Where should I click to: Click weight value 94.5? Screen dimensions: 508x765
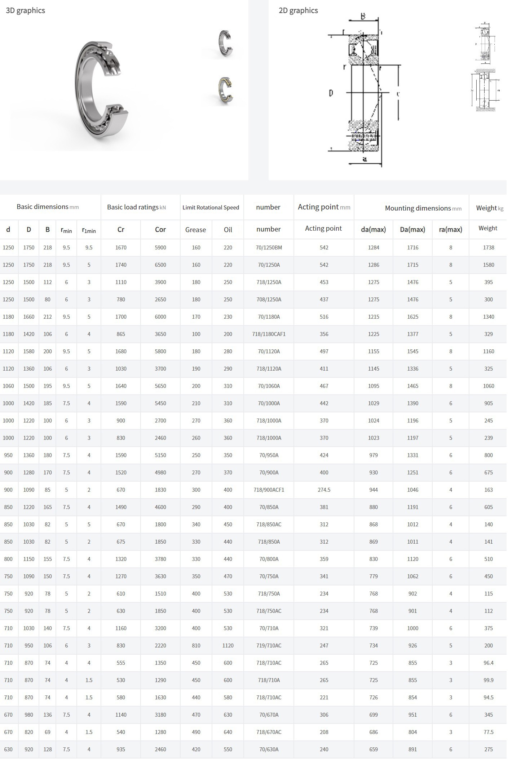[x=489, y=698]
